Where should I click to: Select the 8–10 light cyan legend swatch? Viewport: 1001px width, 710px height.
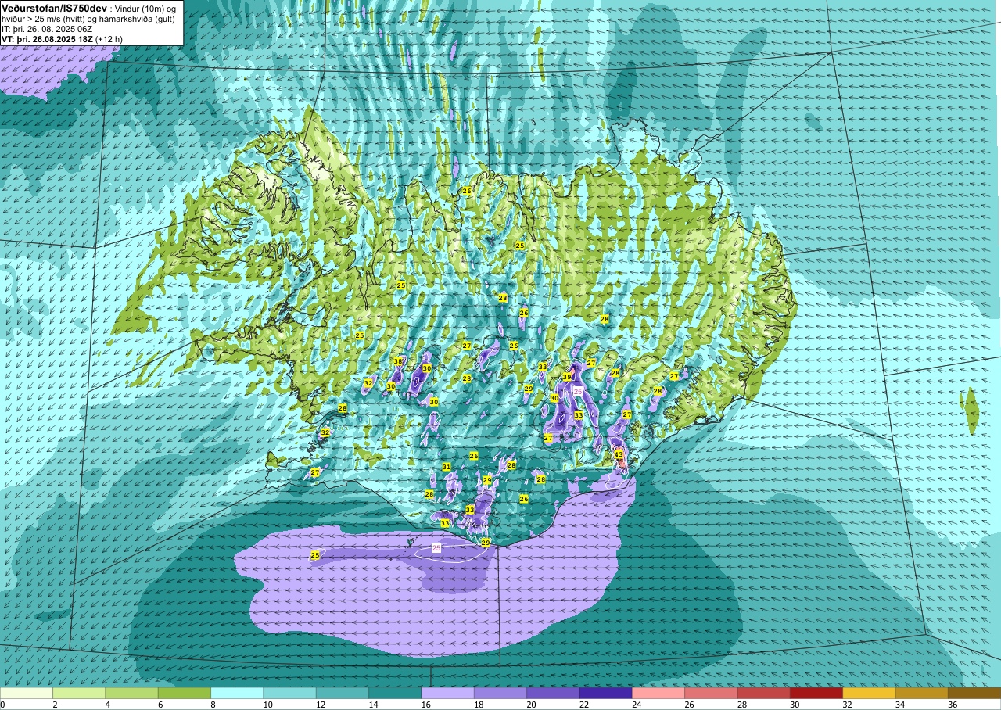237,693
